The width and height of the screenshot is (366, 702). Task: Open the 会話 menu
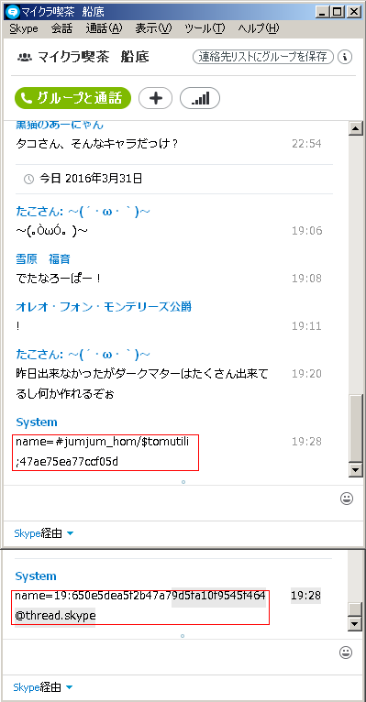click(x=61, y=28)
